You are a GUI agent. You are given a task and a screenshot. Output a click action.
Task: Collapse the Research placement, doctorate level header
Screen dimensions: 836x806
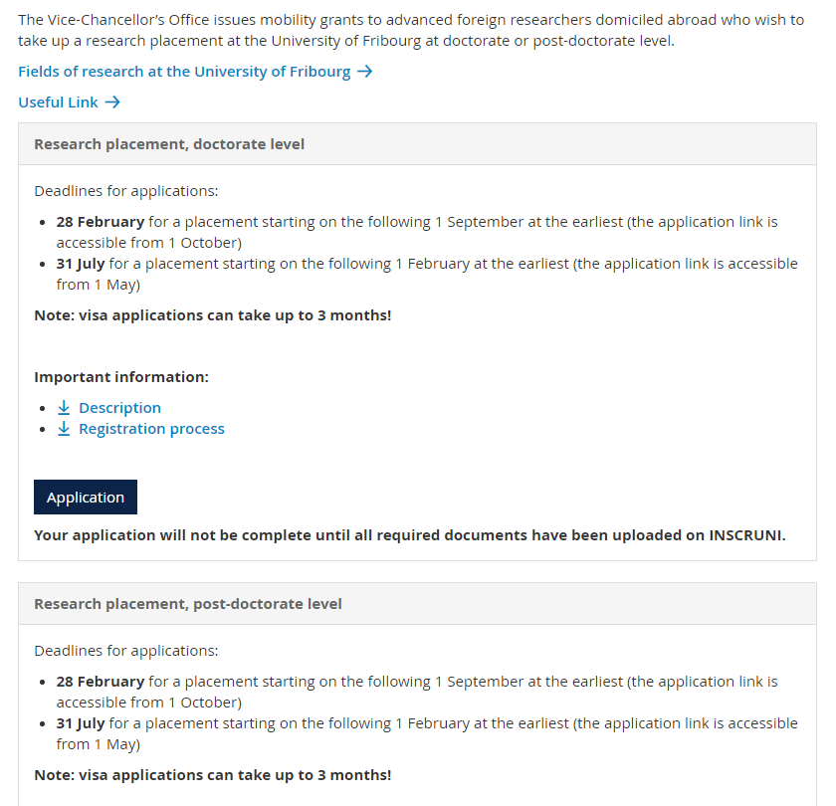pos(169,144)
